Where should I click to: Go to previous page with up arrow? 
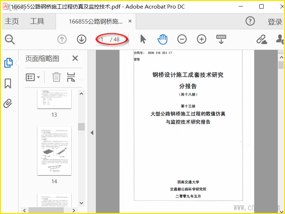click(62, 39)
